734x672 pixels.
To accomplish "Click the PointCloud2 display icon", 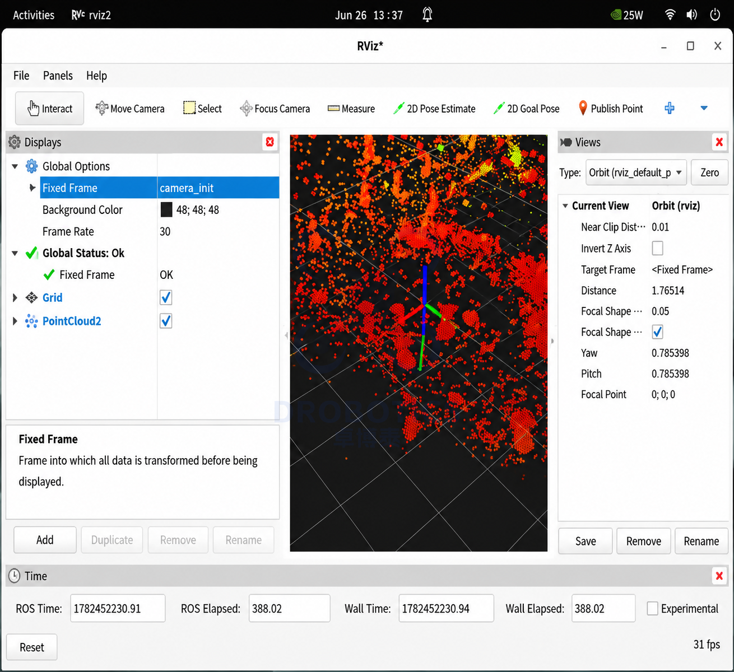I will coord(32,321).
